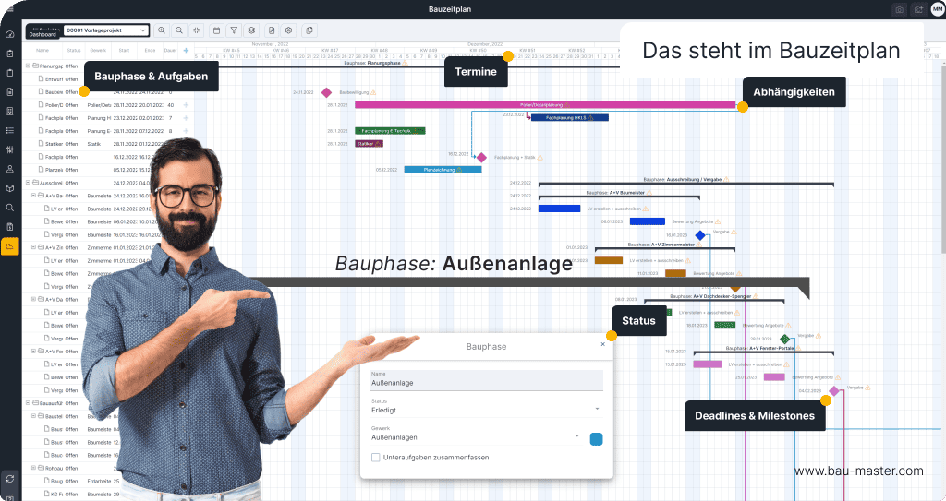Viewport: 946px width, 501px height.
Task: Click the camera icon in the title bar
Action: point(900,9)
